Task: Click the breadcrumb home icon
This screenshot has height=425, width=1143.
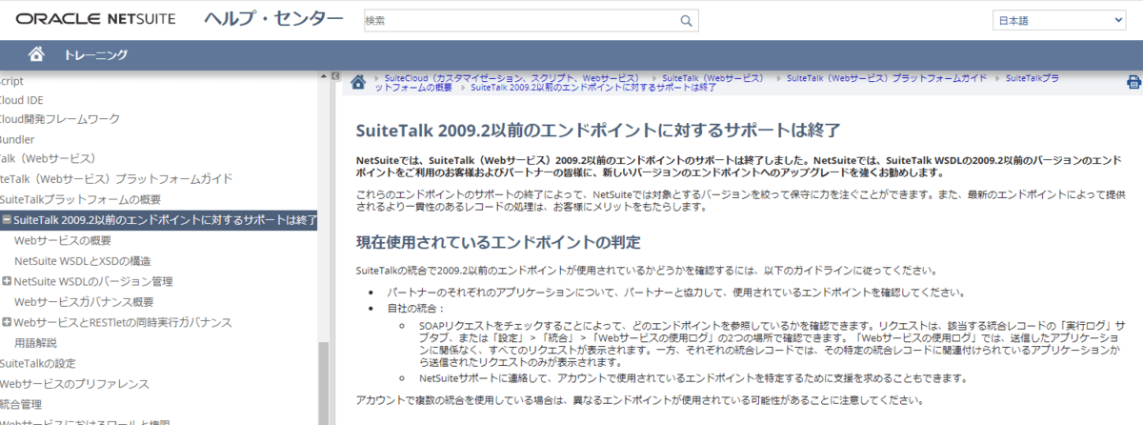Action: [358, 82]
